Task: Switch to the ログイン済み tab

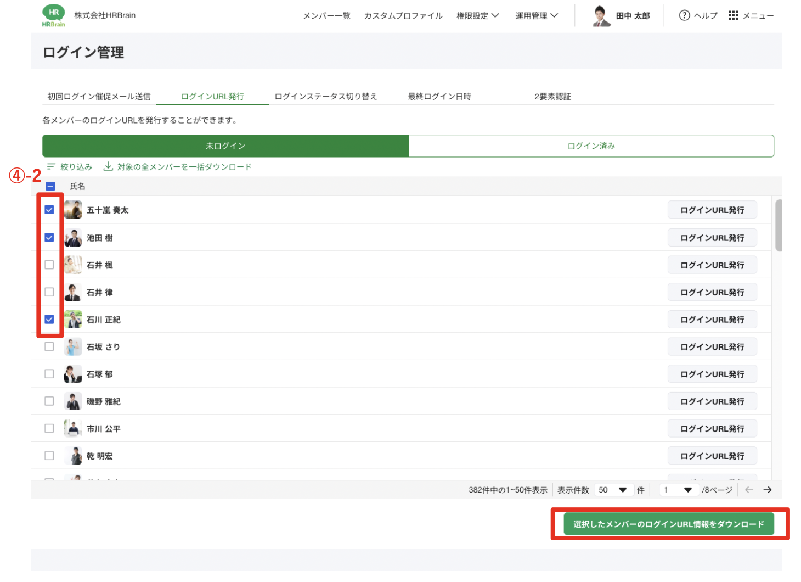Action: click(x=591, y=146)
